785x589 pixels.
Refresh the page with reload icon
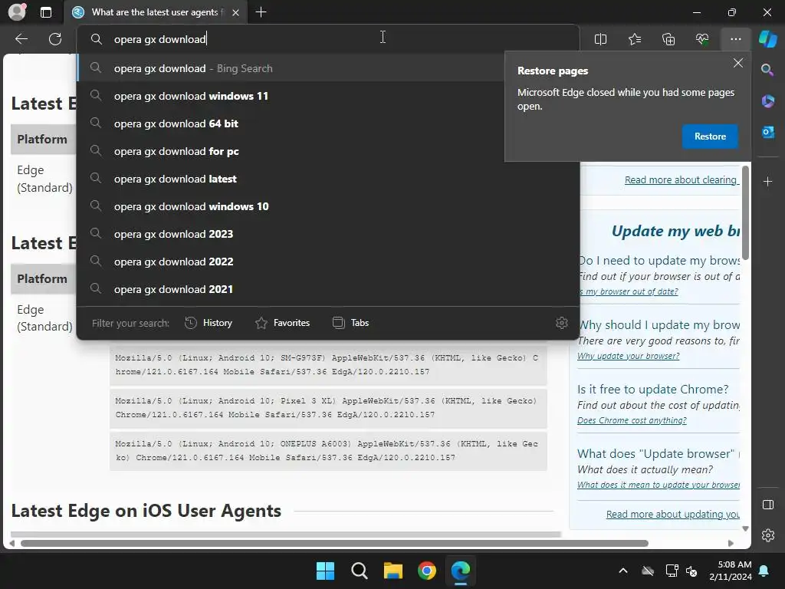pyautogui.click(x=55, y=39)
